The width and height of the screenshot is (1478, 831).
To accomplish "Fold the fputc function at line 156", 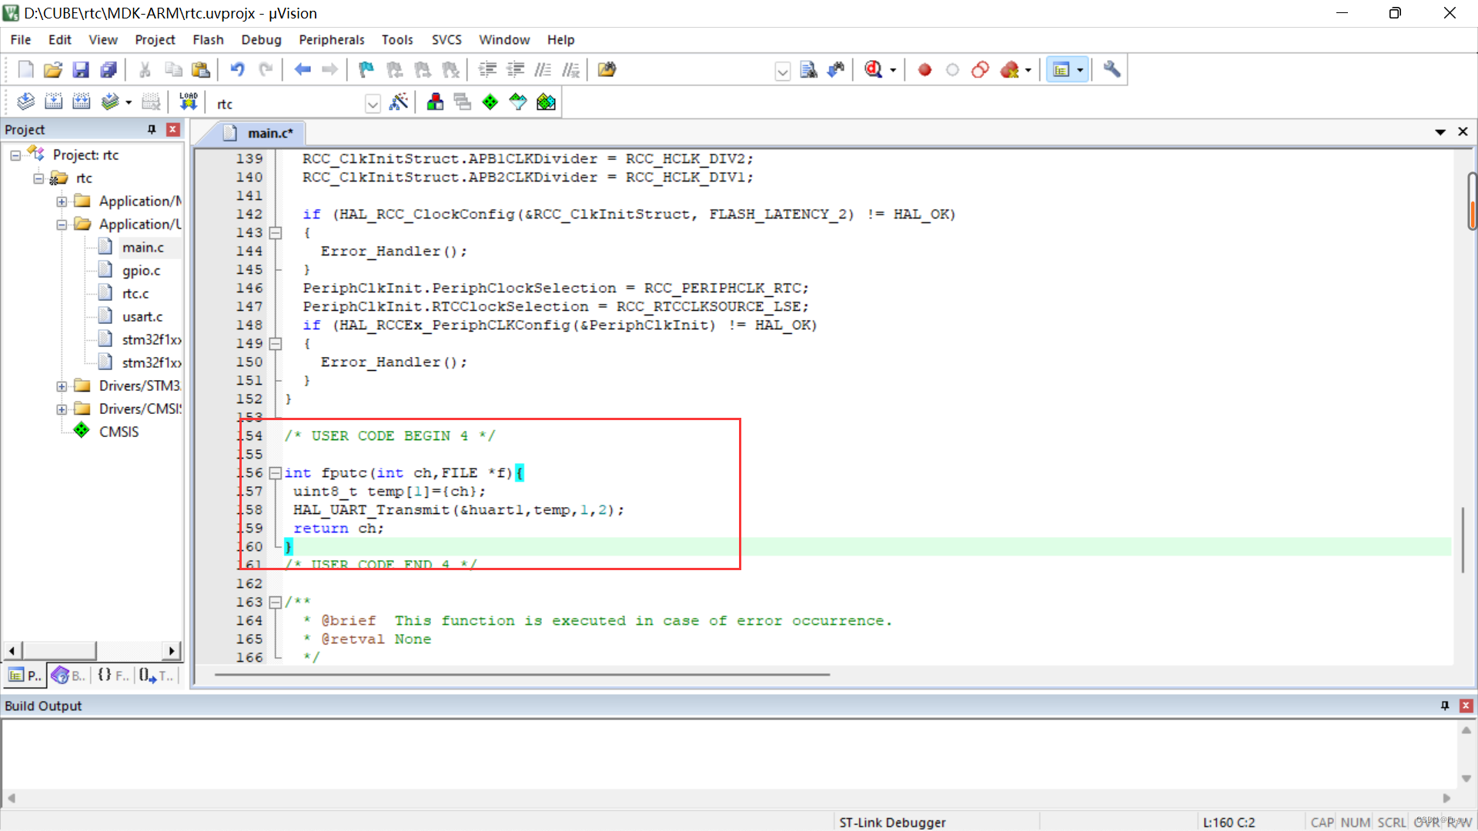I will 275,472.
